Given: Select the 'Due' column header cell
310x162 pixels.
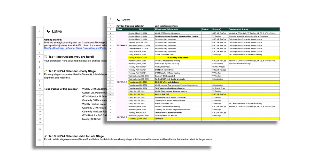Looking at the screenshot, I should click(x=141, y=29).
